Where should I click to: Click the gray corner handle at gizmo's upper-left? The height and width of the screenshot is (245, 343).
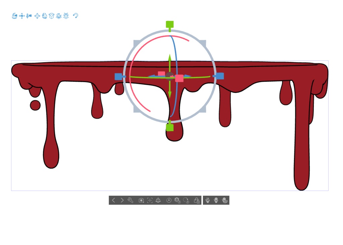point(136,43)
